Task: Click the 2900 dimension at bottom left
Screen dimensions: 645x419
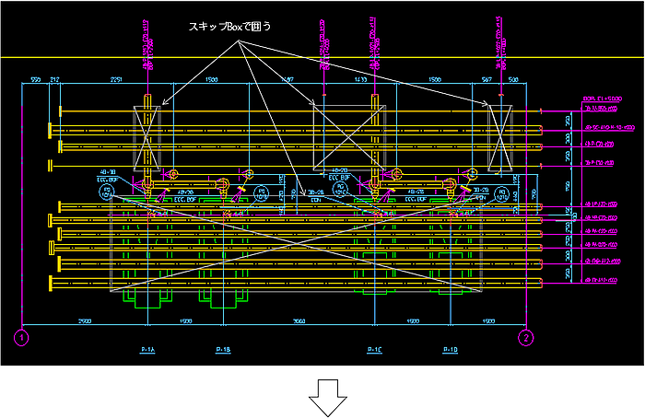Action: (83, 322)
